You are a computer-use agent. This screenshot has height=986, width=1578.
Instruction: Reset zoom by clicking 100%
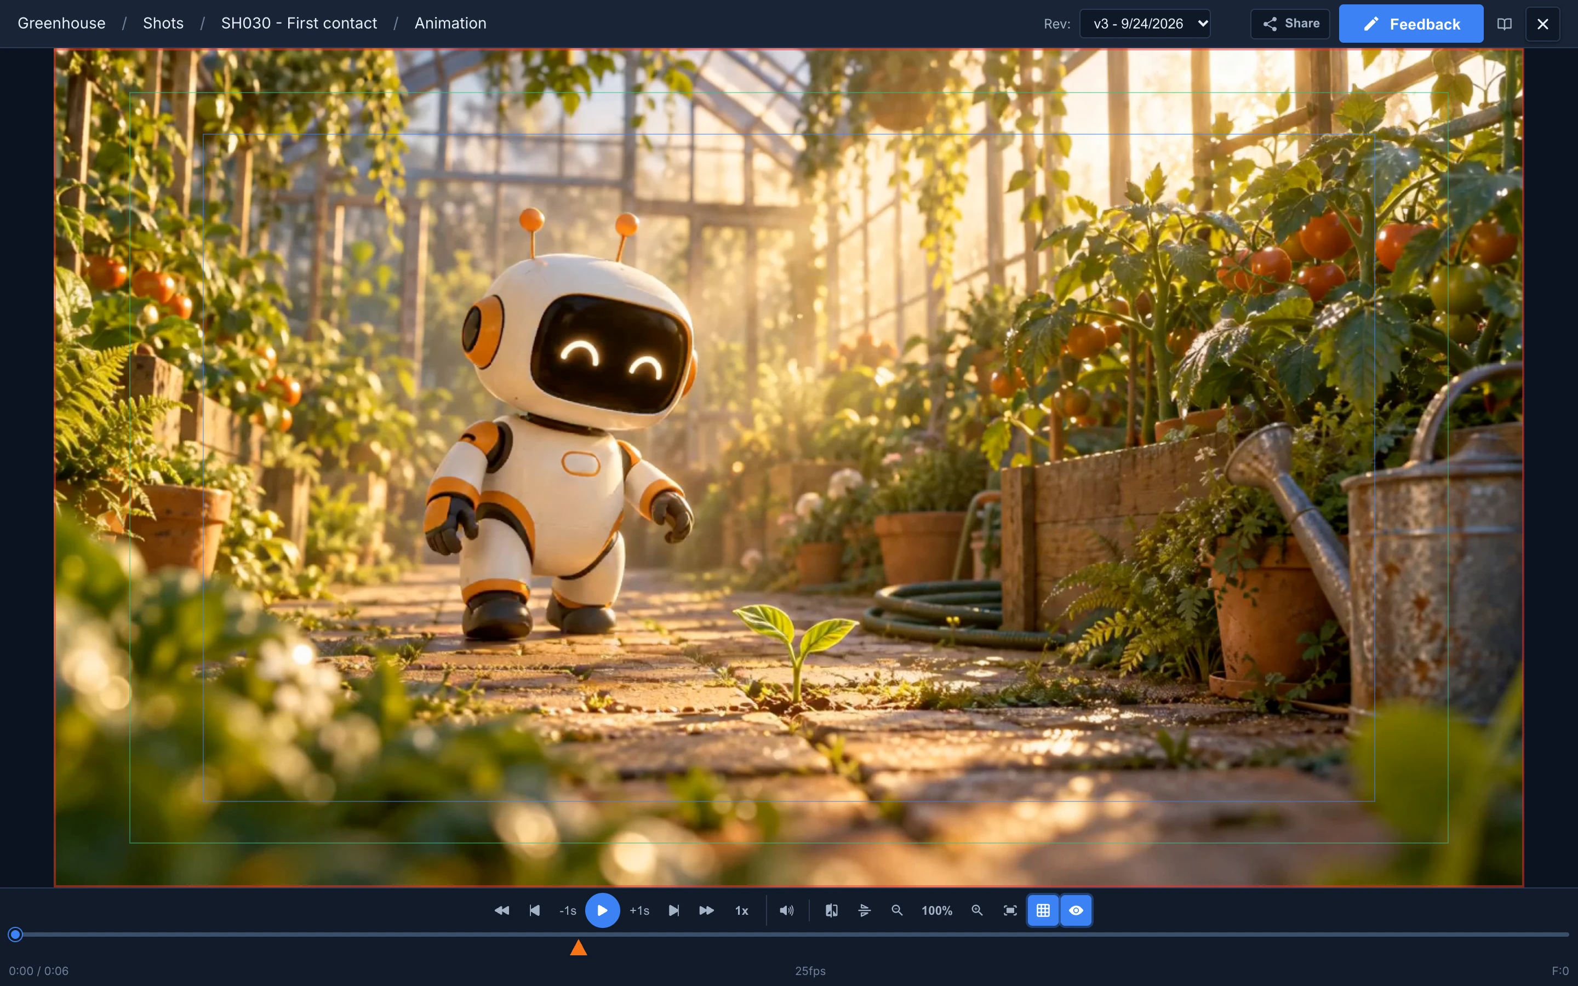tap(936, 910)
